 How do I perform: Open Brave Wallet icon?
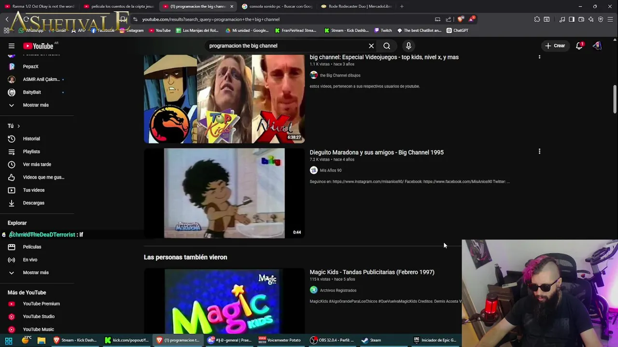click(x=581, y=19)
